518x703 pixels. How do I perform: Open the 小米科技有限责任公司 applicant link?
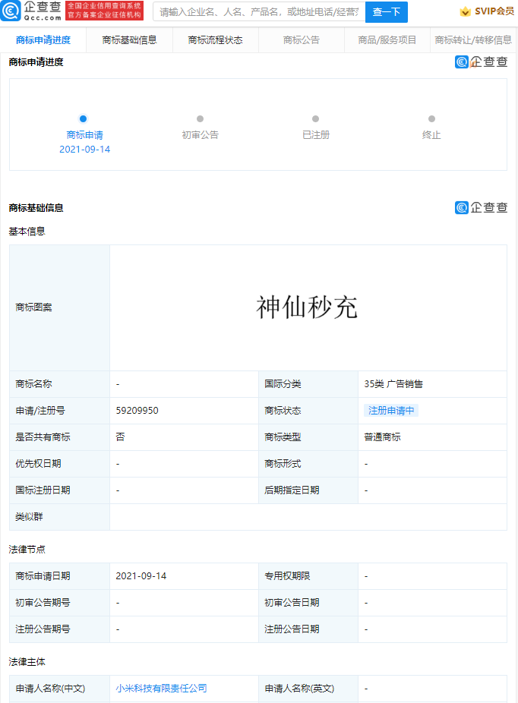pyautogui.click(x=161, y=689)
